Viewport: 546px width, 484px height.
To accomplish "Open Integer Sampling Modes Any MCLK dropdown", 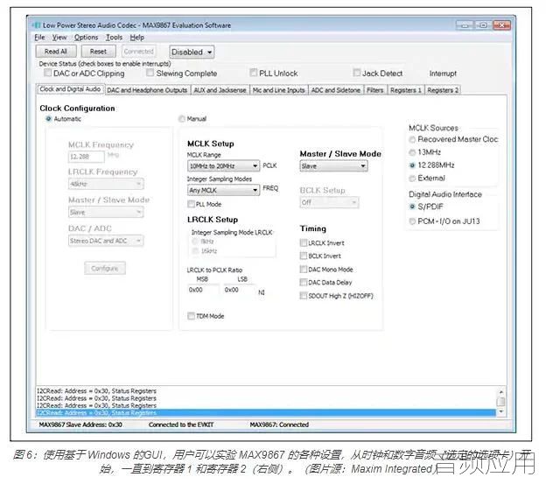I will click(223, 190).
